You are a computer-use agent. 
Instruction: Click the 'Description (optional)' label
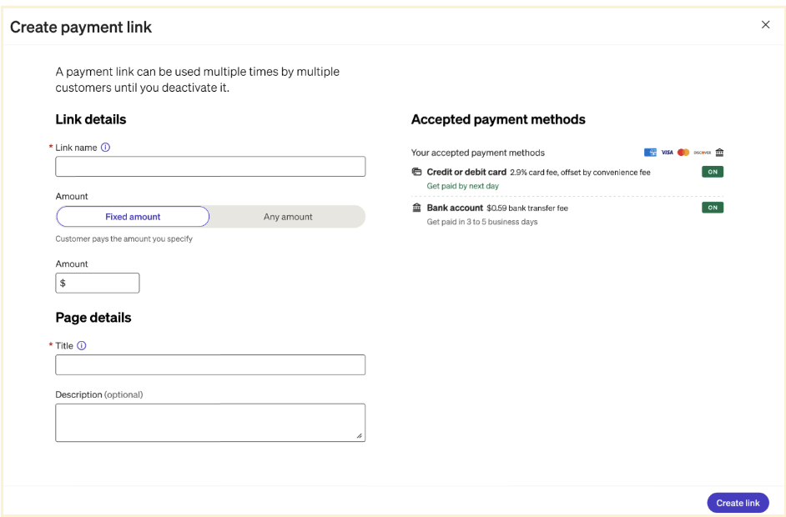[99, 394]
